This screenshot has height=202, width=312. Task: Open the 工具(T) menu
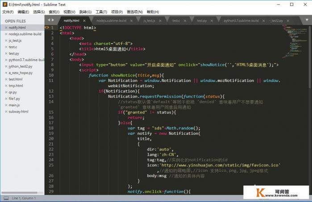point(101,12)
